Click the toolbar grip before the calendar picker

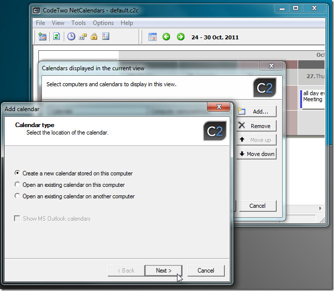tap(141, 37)
